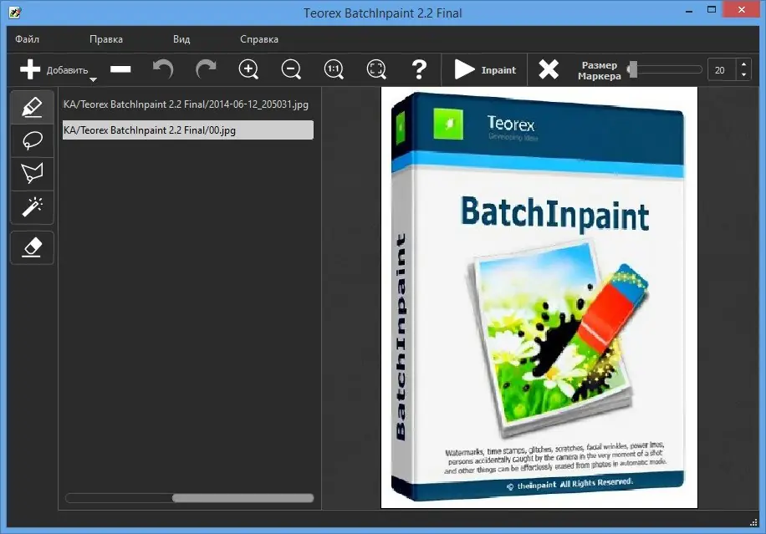Screen dimensions: 766x534
Task: Open the Вид menu
Action: coord(181,39)
